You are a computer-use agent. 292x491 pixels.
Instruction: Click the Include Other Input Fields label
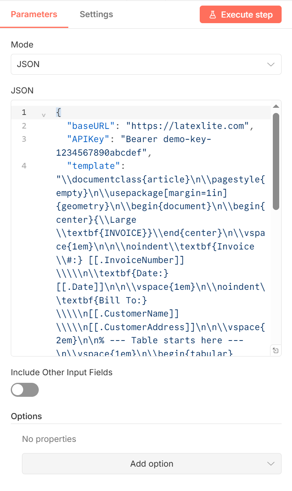62,372
